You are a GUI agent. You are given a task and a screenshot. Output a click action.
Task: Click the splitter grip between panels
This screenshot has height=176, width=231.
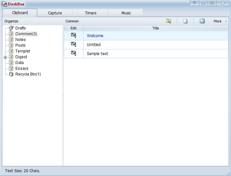tap(63, 95)
